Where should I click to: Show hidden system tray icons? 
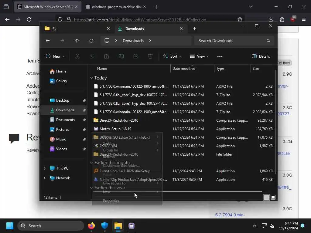click(x=255, y=226)
